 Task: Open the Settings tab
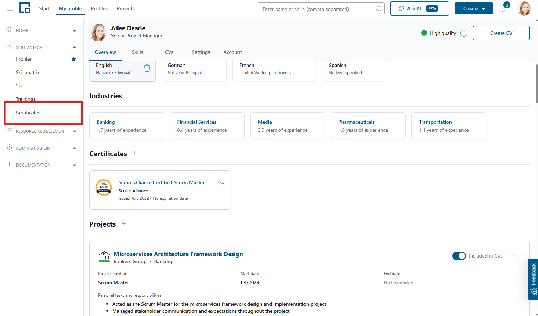[201, 52]
